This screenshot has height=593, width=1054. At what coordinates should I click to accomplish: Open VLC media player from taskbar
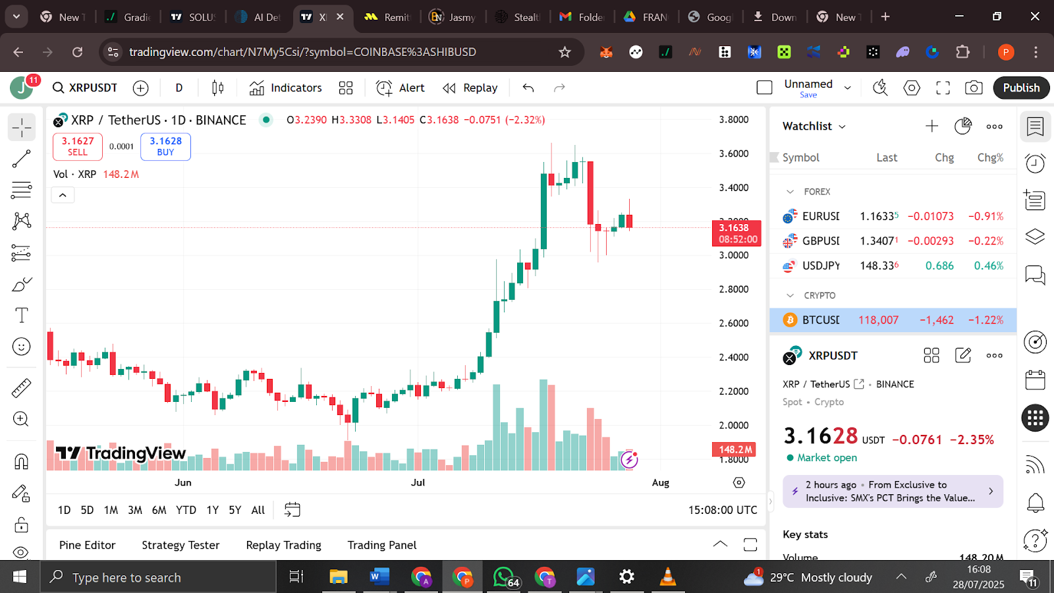[x=668, y=577]
